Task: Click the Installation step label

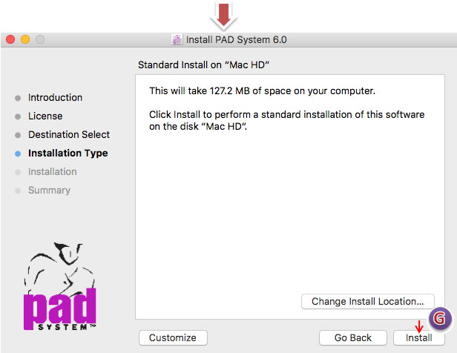Action: click(52, 172)
